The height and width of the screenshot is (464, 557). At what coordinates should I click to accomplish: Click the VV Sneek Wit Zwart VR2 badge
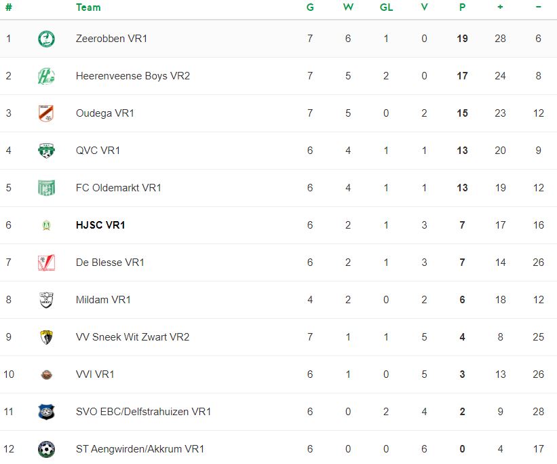[46, 337]
